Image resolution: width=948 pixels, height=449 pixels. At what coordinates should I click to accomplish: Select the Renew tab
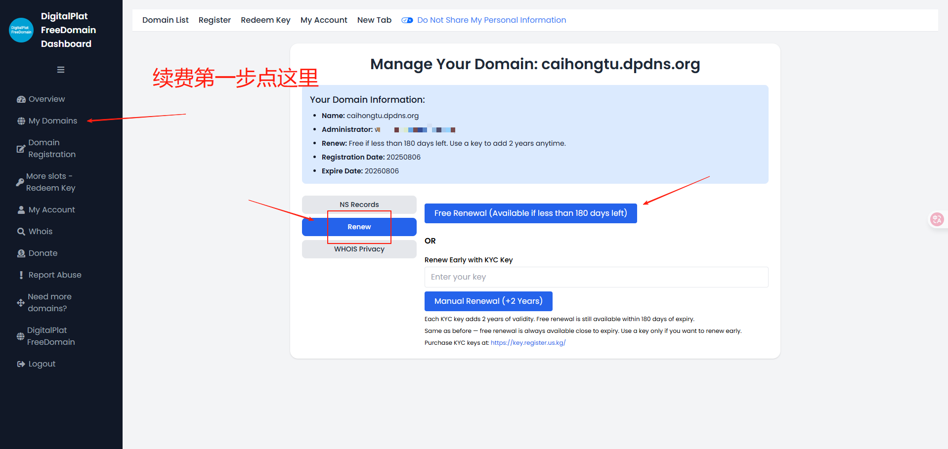(x=359, y=227)
